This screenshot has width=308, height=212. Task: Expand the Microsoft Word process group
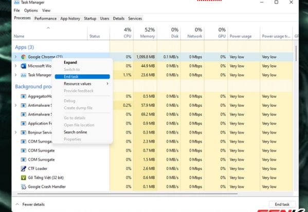point(16,66)
